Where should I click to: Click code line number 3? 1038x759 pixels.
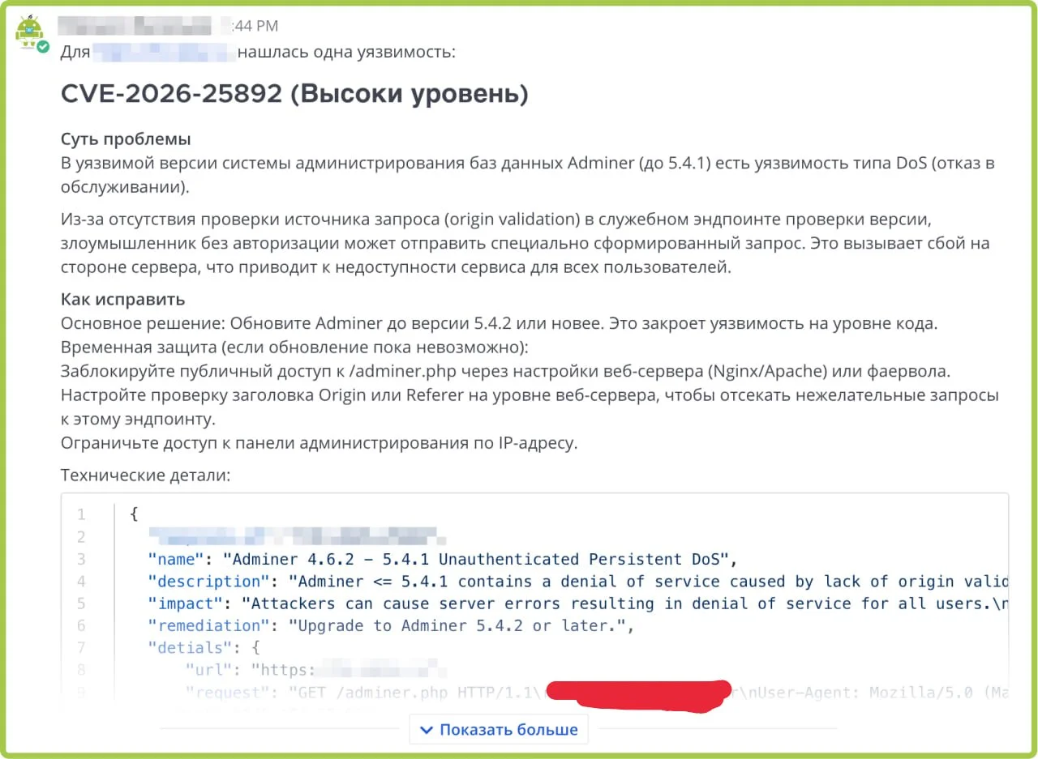(81, 560)
